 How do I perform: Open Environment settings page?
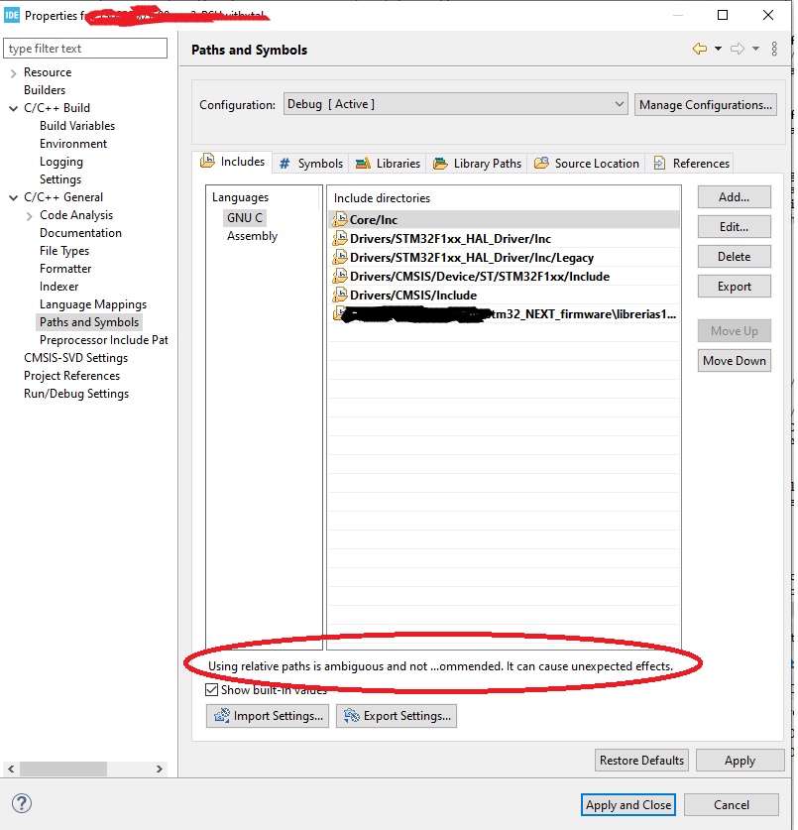click(x=73, y=144)
